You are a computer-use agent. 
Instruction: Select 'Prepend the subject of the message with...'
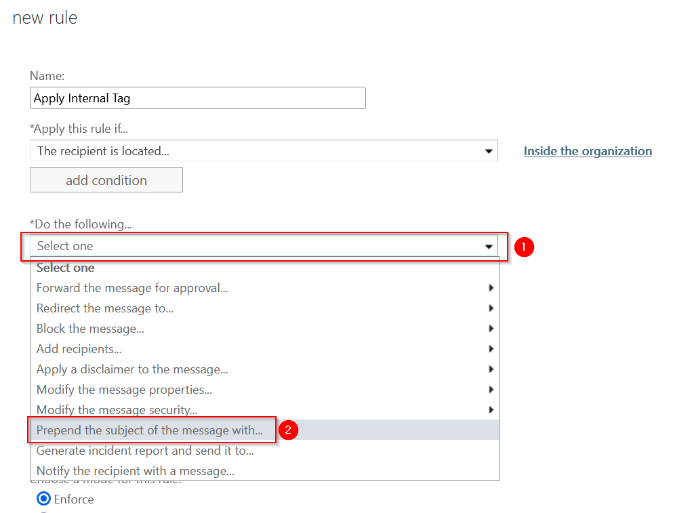[x=150, y=430]
